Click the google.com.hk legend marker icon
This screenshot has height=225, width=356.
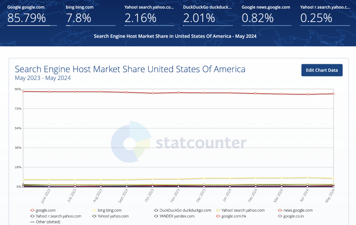click(x=218, y=216)
